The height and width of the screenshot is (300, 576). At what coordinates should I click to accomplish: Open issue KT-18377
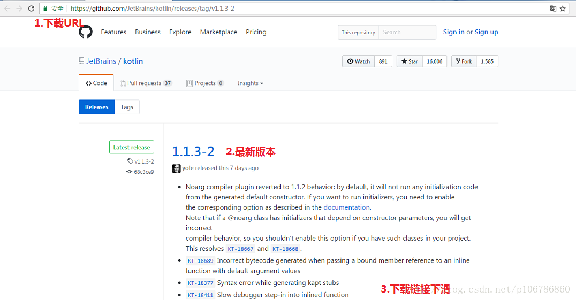[201, 283]
